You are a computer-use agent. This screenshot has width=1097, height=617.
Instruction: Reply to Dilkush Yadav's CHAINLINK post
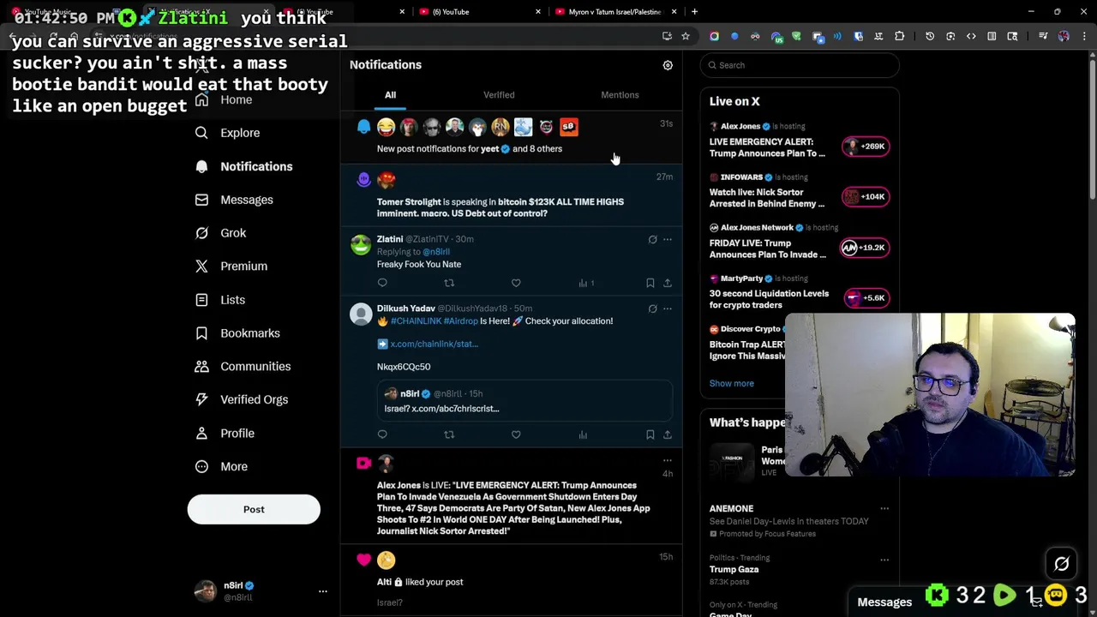pos(382,434)
